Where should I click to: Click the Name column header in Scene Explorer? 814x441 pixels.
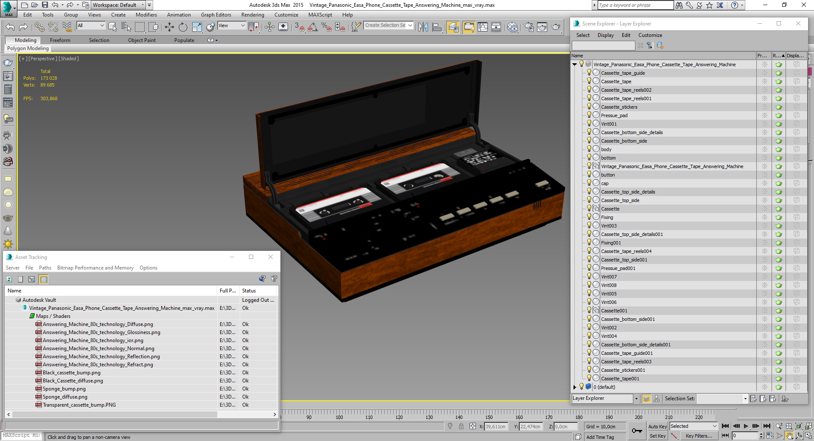(x=663, y=56)
